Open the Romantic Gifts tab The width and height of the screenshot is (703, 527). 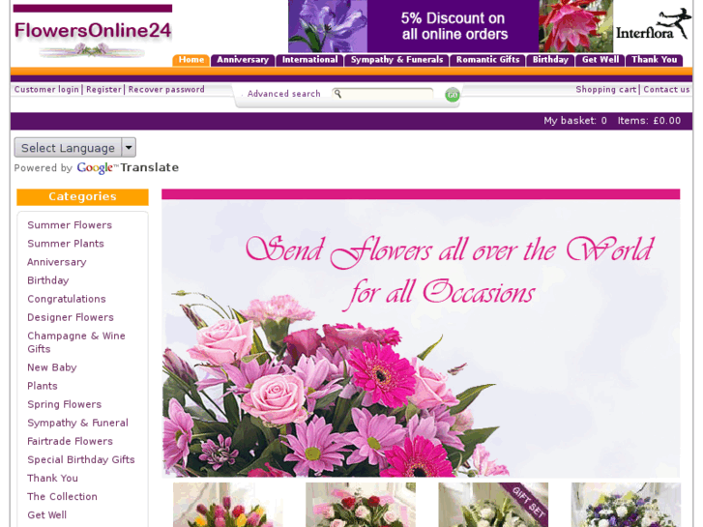tap(487, 60)
